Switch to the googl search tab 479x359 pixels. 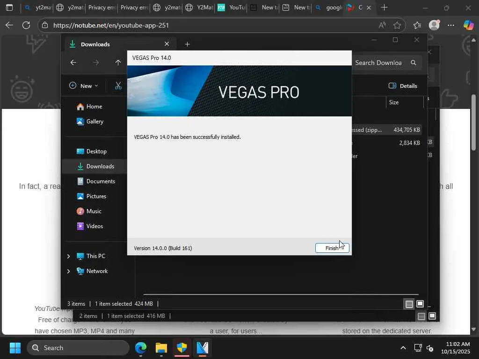(x=329, y=7)
